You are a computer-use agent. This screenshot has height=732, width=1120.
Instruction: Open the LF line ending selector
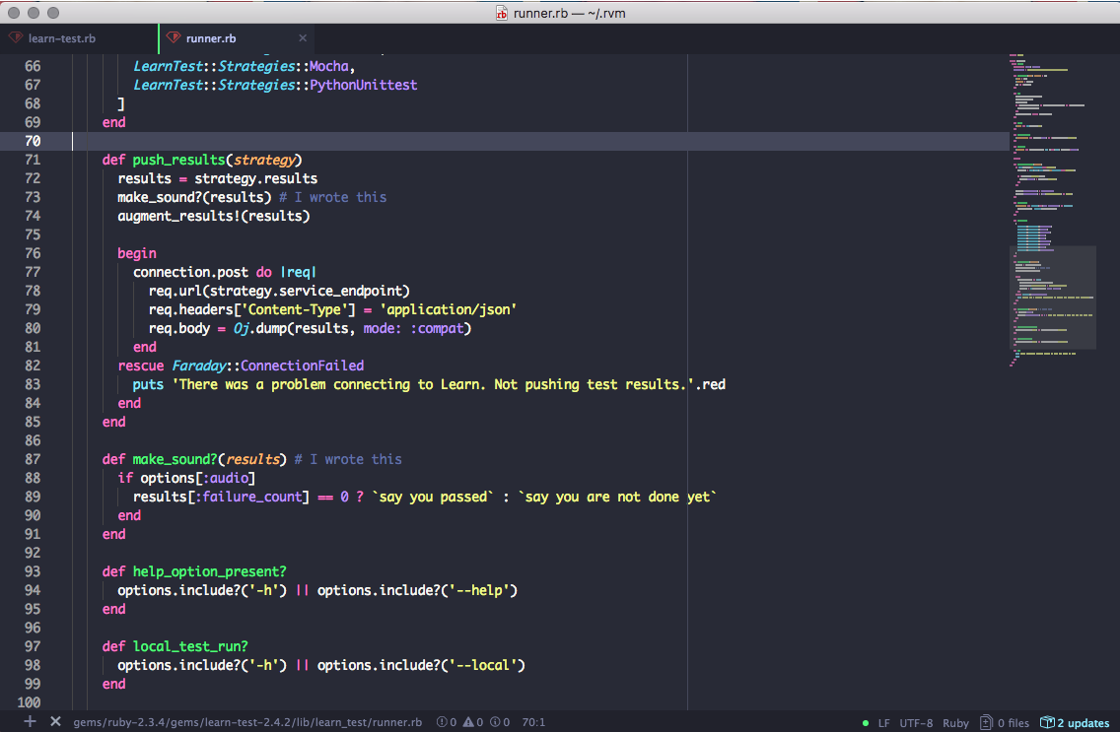[x=884, y=723]
